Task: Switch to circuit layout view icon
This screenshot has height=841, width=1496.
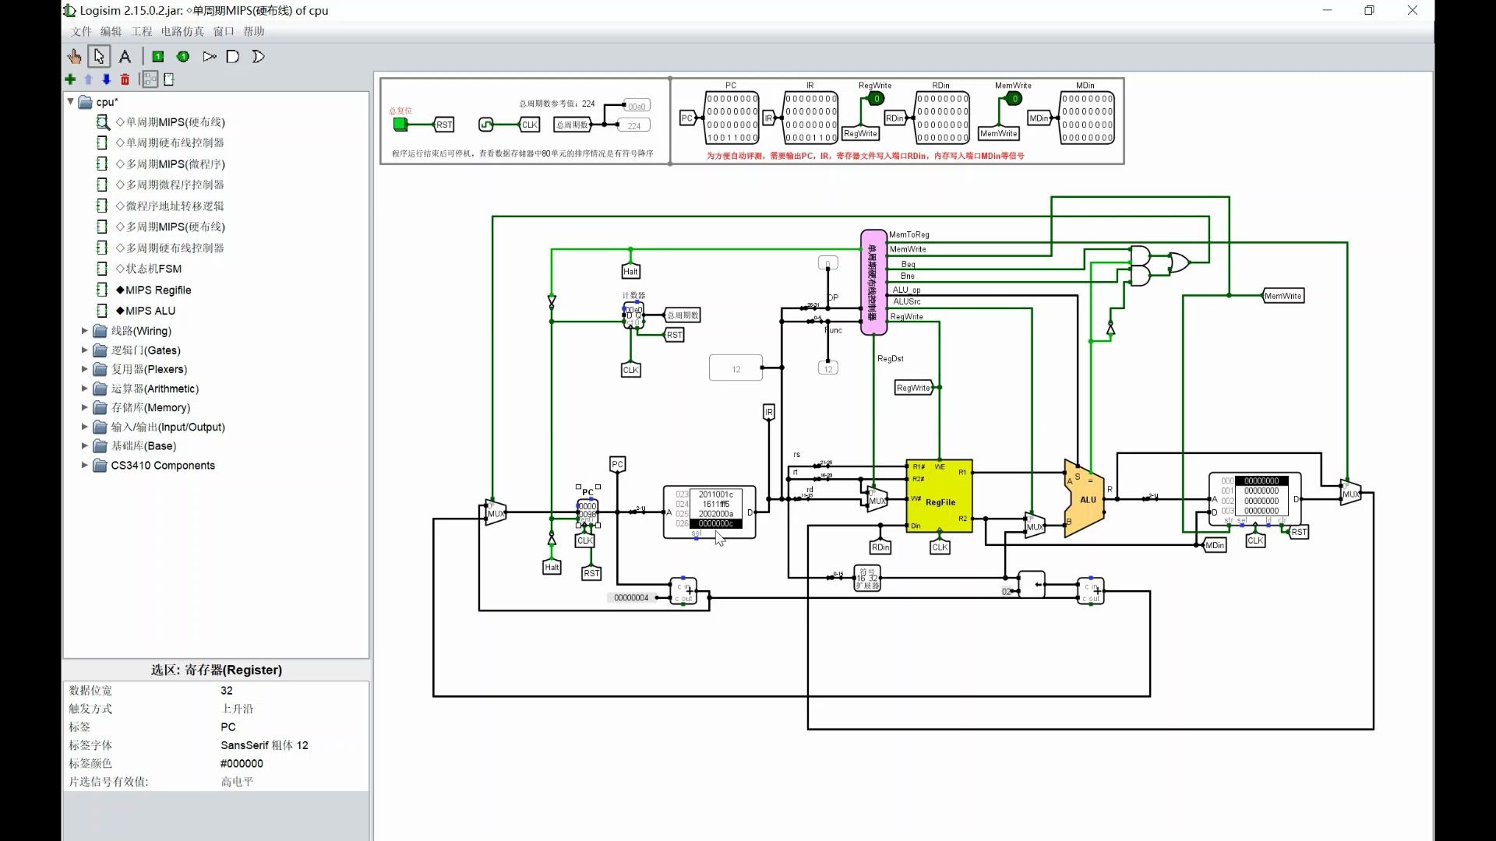Action: [x=150, y=79]
